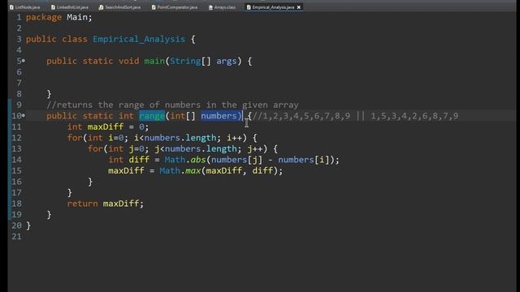The image size is (520, 292).
Task: Click the 'max' method call on line 15
Action: click(x=193, y=170)
